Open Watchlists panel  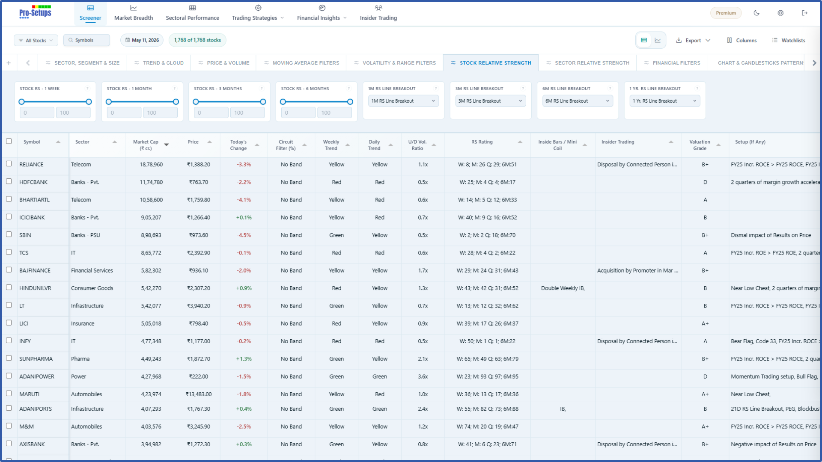[x=788, y=40]
